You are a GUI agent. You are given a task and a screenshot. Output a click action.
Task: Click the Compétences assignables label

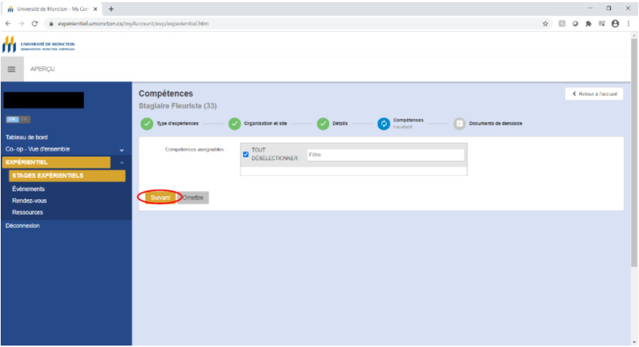click(x=195, y=150)
